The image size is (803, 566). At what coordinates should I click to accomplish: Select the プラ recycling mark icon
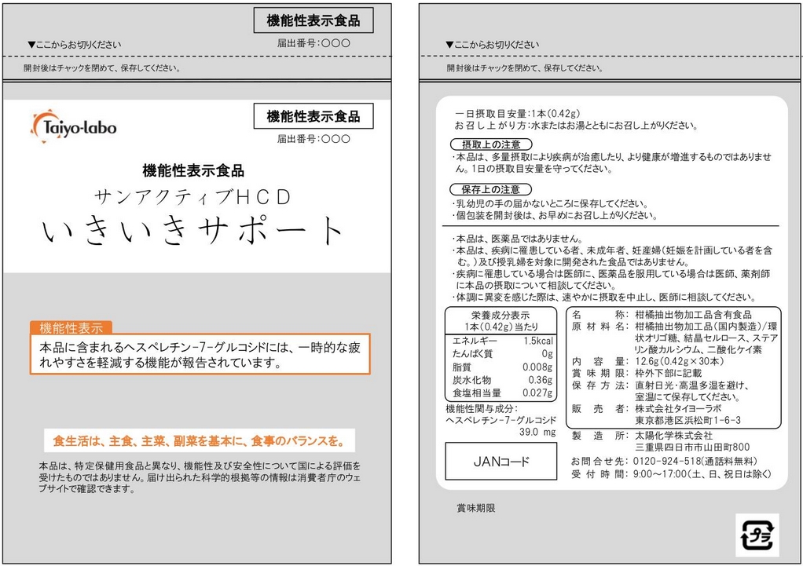pos(757,534)
